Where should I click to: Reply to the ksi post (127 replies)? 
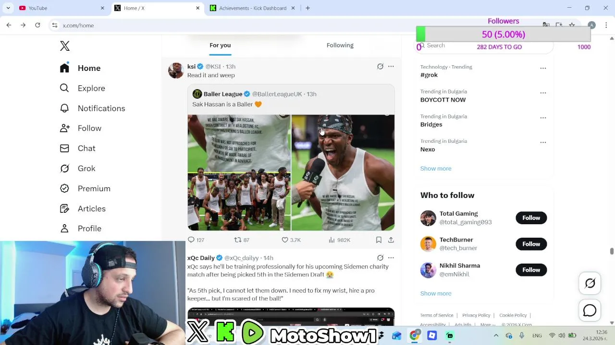[196, 240]
